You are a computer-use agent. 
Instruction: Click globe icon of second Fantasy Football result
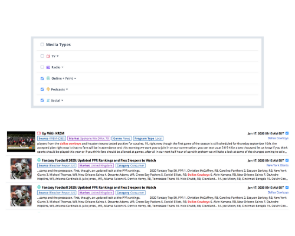[x=39, y=187]
